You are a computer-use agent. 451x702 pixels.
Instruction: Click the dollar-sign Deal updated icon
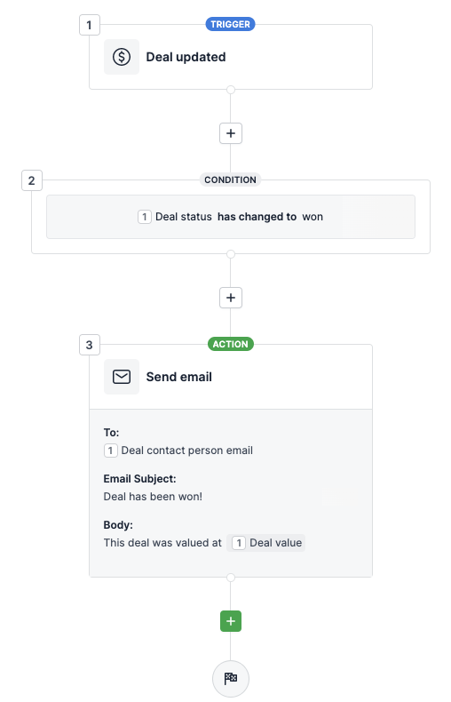tap(122, 57)
